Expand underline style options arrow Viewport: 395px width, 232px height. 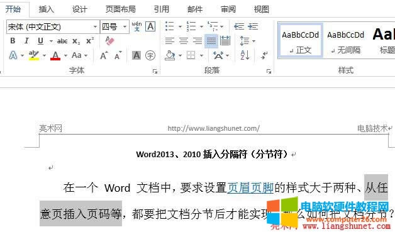pos(51,41)
